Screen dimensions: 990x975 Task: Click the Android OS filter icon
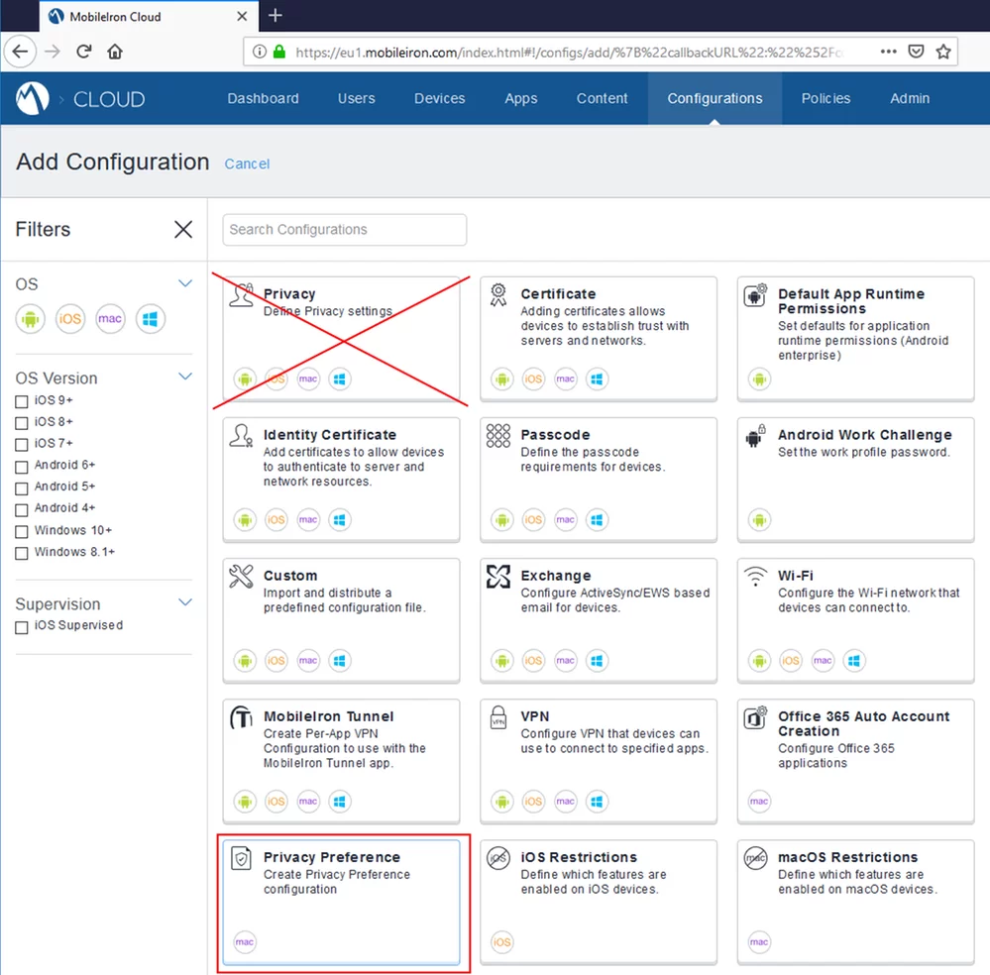coord(31,319)
